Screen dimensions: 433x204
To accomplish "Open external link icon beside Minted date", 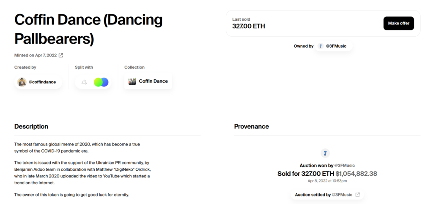I will 61,55.
